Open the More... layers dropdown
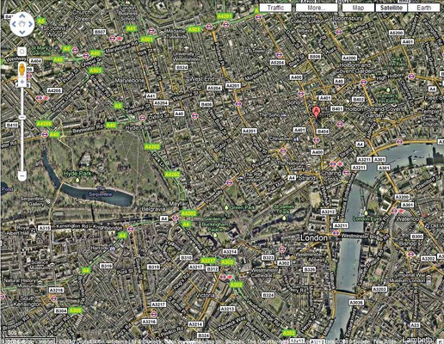Image resolution: width=444 pixels, height=344 pixels. [317, 8]
